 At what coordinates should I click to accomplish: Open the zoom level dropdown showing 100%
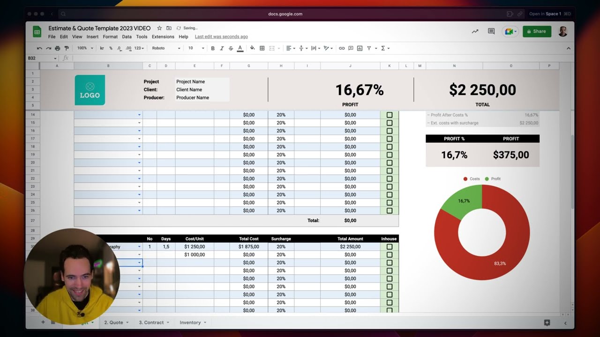[85, 48]
